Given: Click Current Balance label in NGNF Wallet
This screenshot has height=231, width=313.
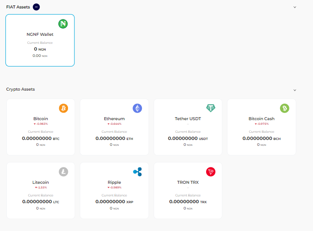Looking at the screenshot, I should 40,43.
